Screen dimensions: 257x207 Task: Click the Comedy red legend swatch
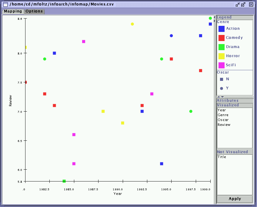(222, 38)
